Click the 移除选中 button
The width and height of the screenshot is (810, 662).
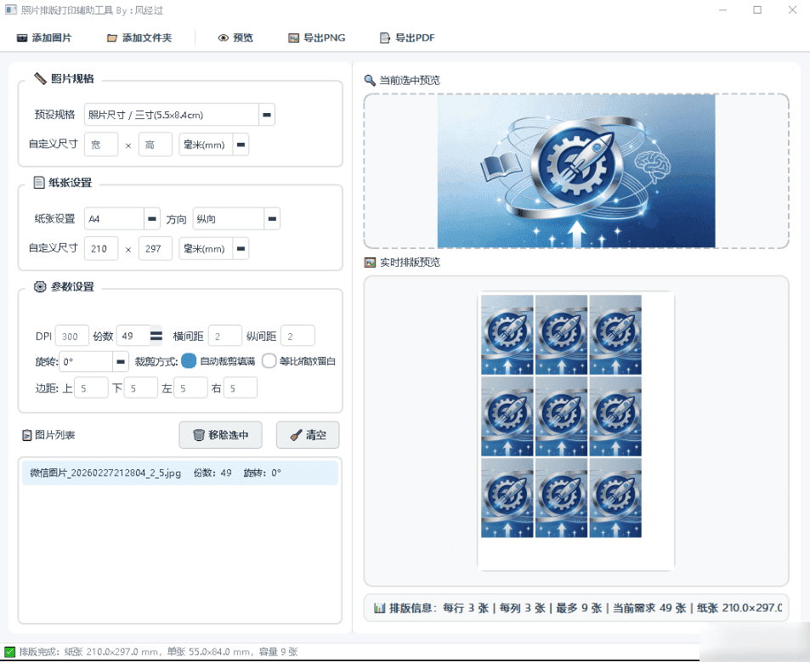219,434
